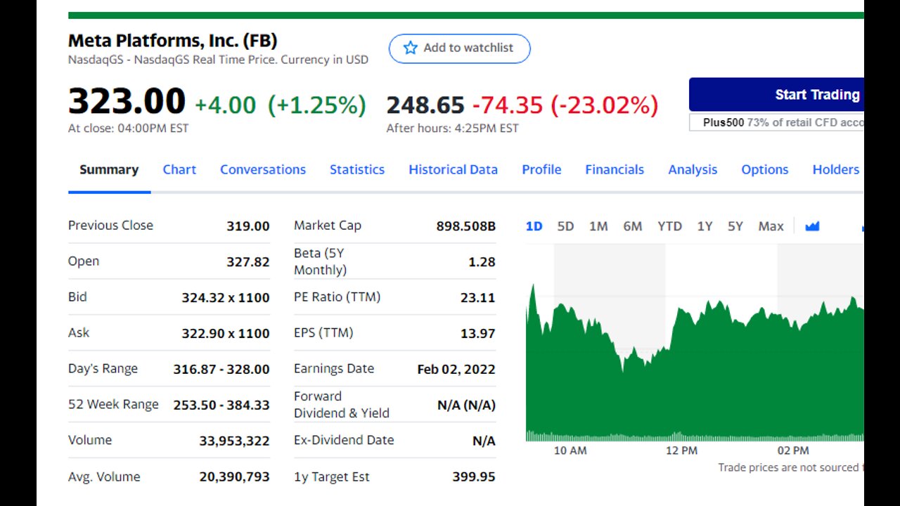The height and width of the screenshot is (506, 900).
Task: Click the -74.35 (-23.02%) after hours change
Action: [565, 105]
